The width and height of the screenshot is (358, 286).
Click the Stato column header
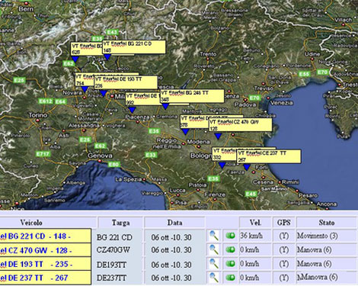327,223
